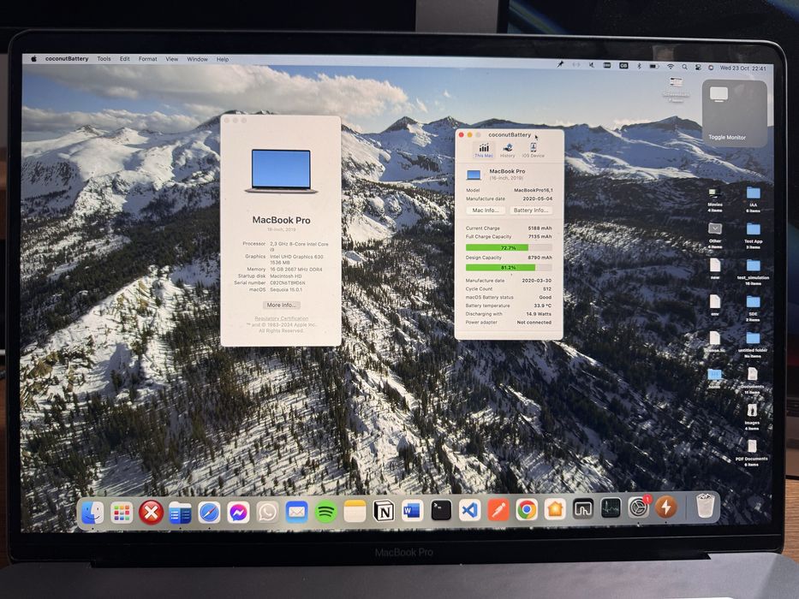
Task: Open Spotlight search in the menu bar
Action: click(x=684, y=67)
